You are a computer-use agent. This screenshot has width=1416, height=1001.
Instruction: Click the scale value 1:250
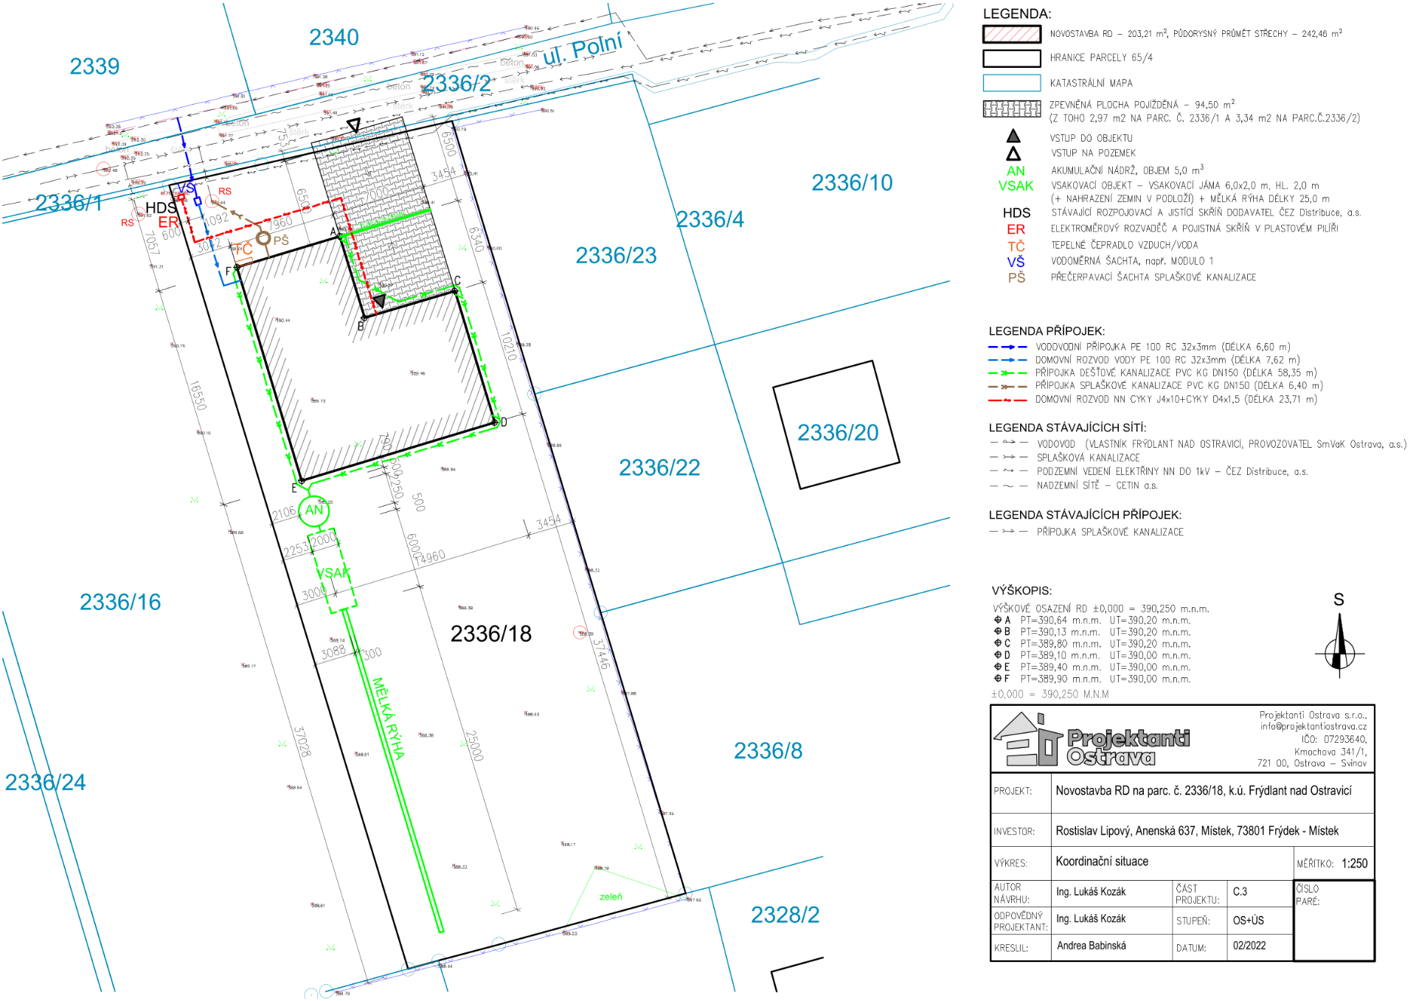pyautogui.click(x=1354, y=863)
